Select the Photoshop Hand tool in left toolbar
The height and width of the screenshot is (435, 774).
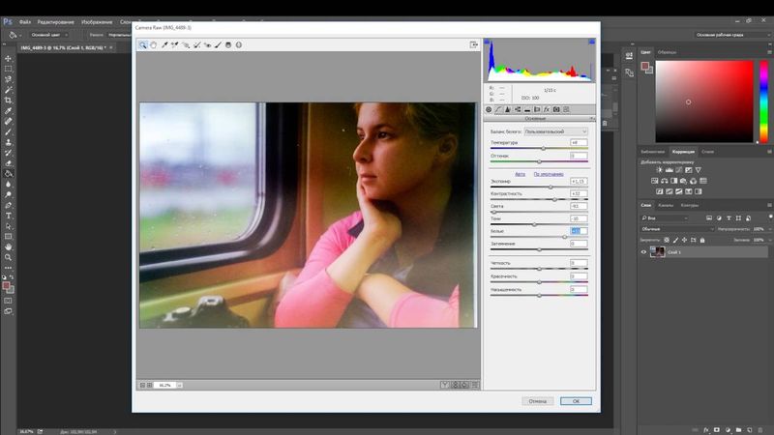click(8, 246)
